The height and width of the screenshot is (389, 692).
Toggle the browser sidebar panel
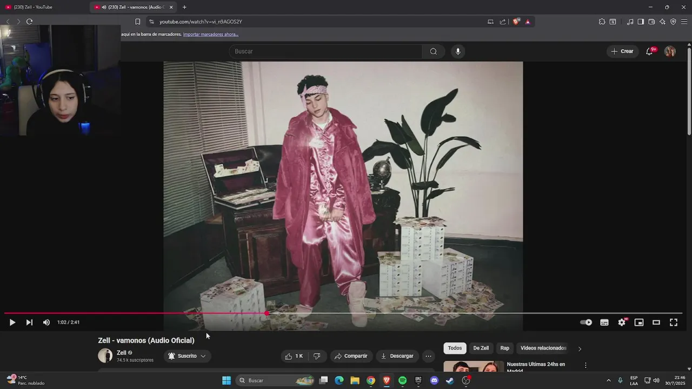point(641,22)
